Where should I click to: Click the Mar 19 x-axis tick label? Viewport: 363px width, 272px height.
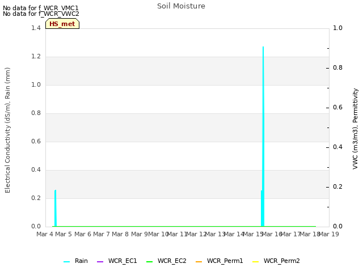tap(329, 234)
